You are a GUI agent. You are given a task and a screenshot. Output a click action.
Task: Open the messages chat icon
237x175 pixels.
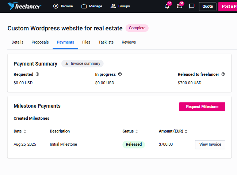click(192, 6)
